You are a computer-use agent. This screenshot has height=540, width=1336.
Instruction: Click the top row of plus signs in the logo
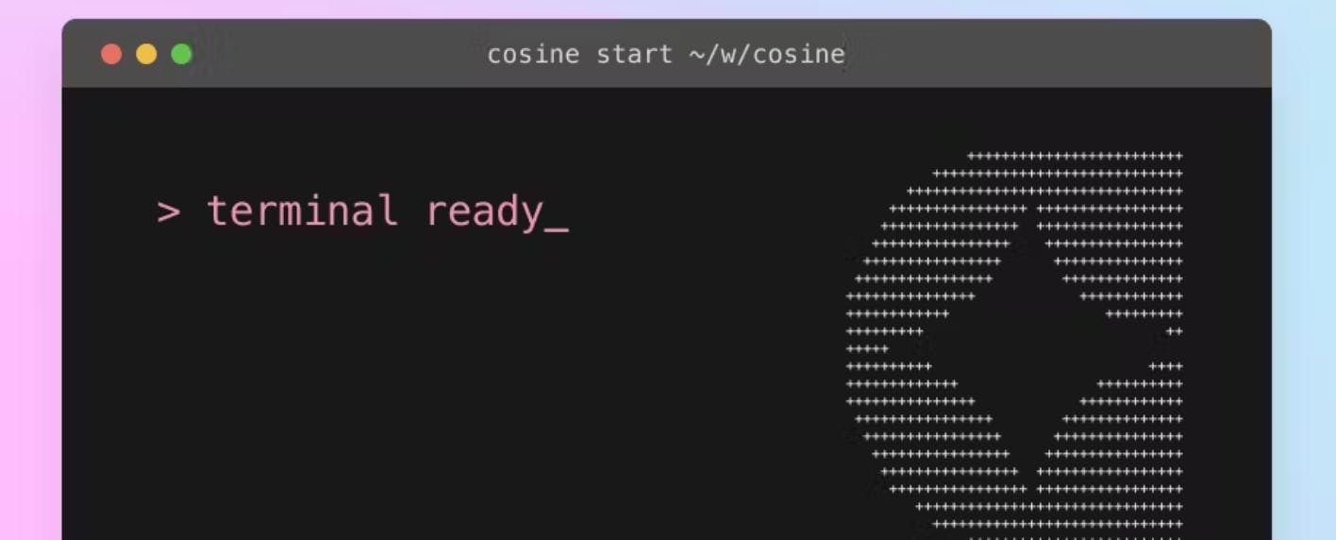(x=1075, y=156)
